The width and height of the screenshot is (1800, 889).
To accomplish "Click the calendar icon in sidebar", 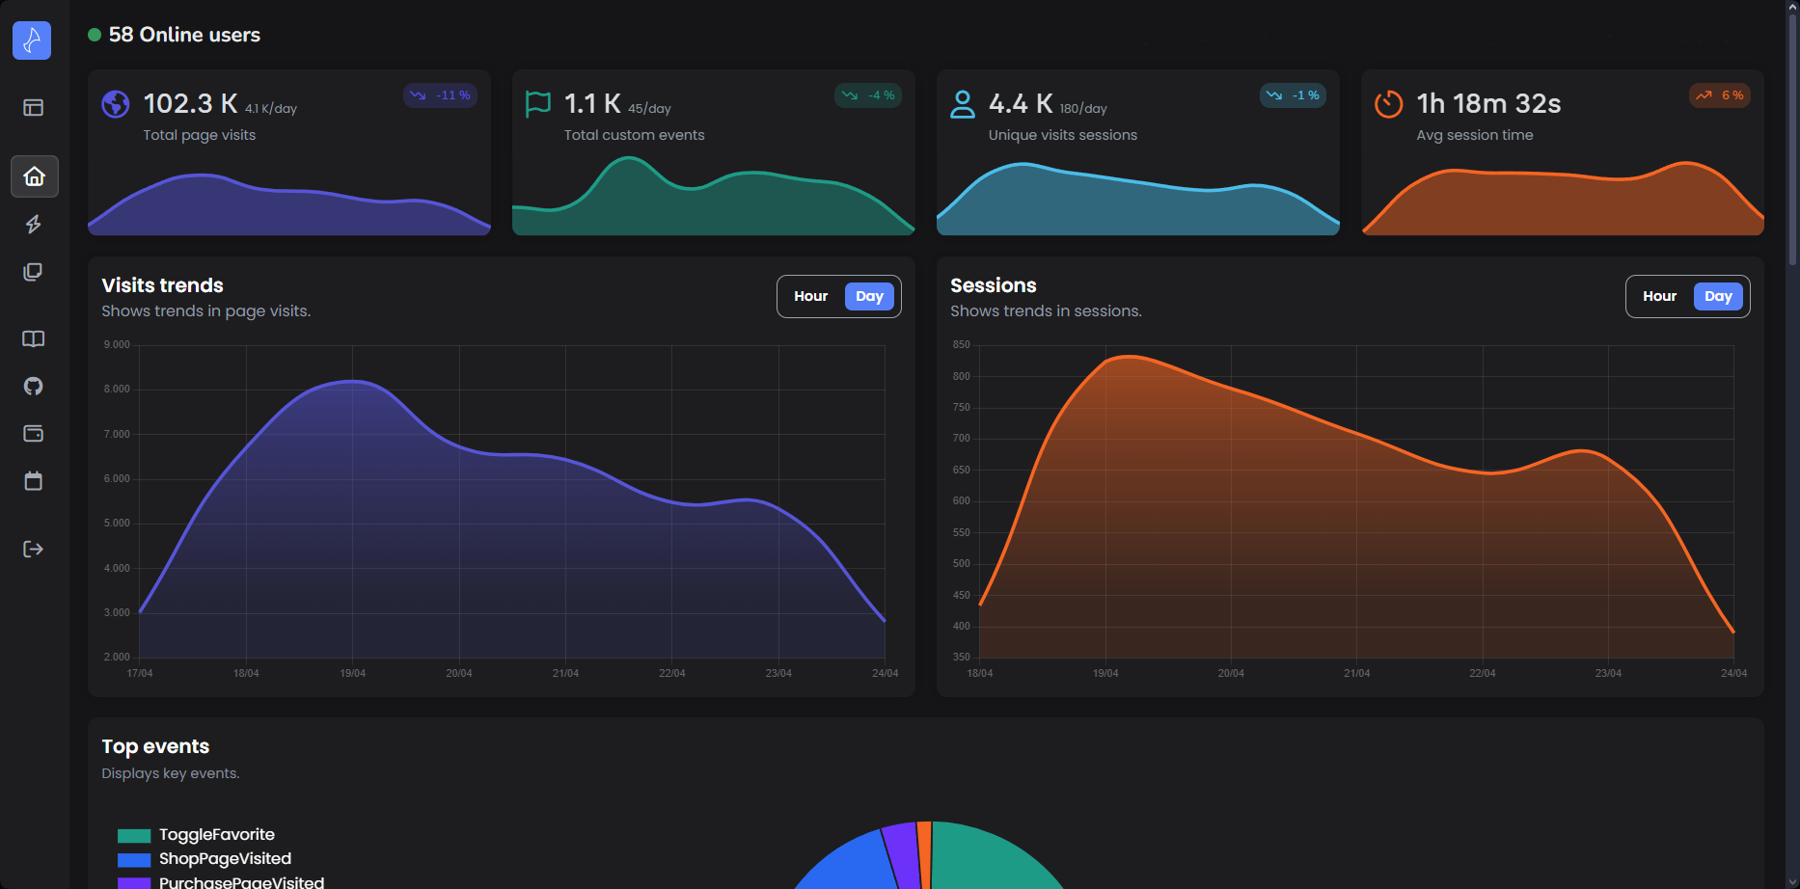I will pyautogui.click(x=34, y=481).
